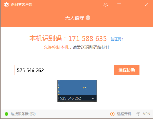This screenshot has height=119, width=153.
Task: Expand the 525 546 262 history dropdown arrow
Action: coord(93,98)
